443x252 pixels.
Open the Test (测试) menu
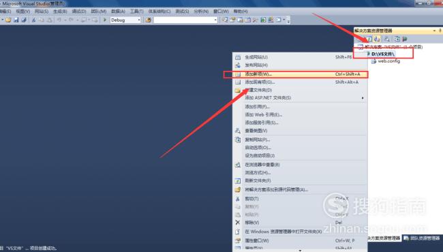click(x=182, y=12)
